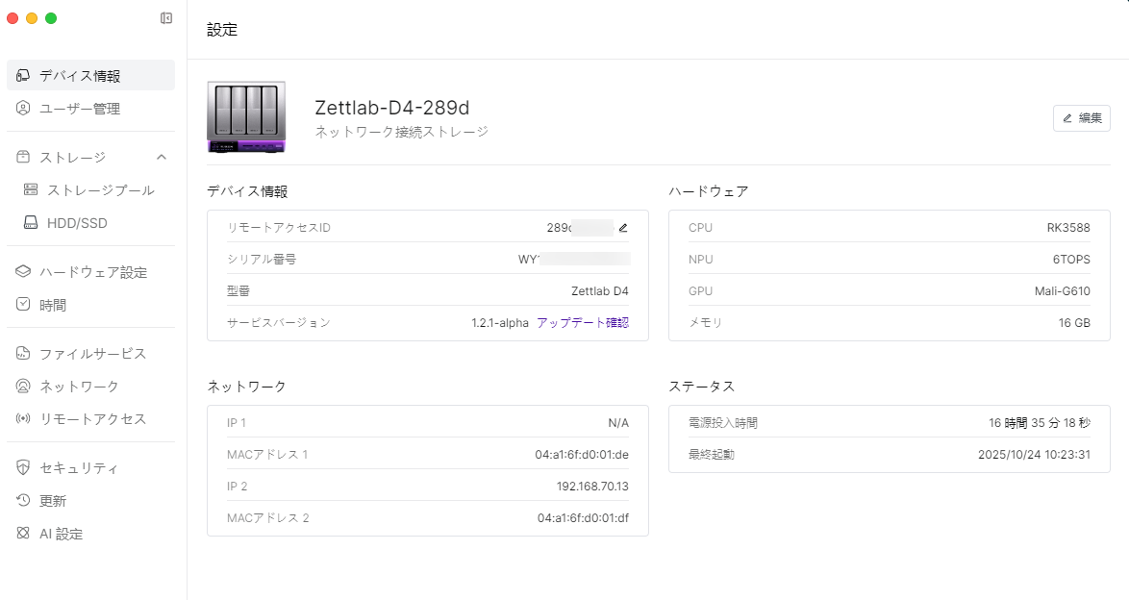Go to ファイルサービス settings
Screen dimensions: 1129x600
[92, 354]
